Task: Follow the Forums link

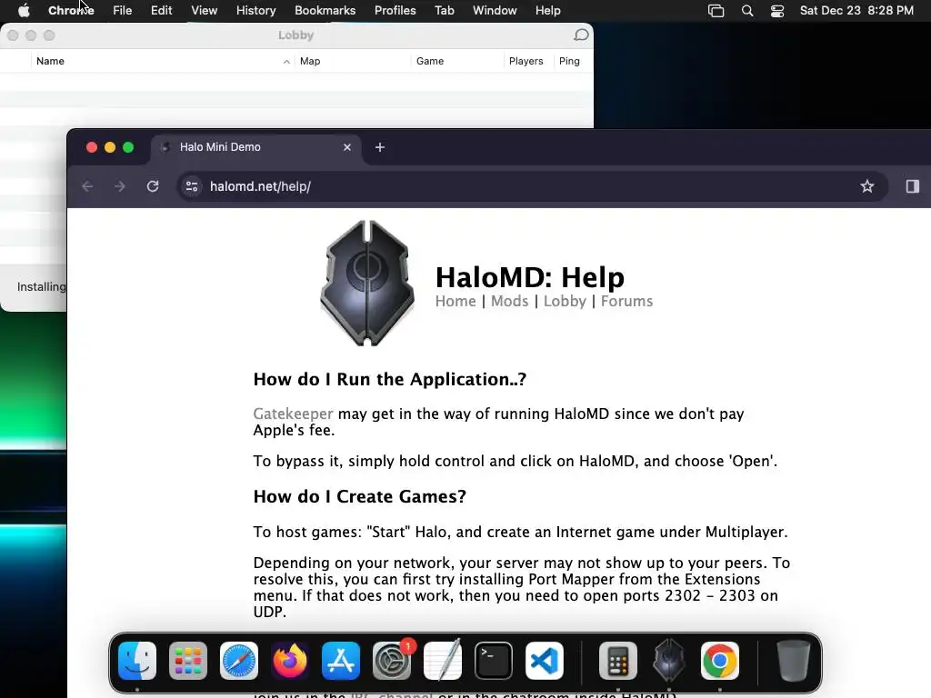Action: click(626, 301)
